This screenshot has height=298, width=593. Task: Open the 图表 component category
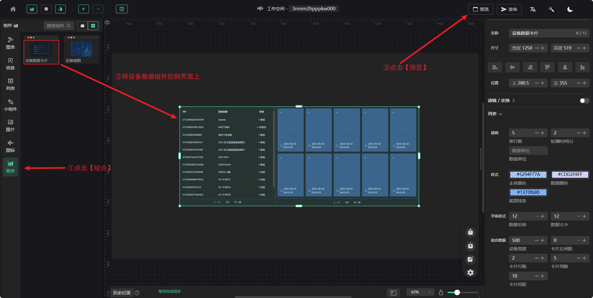(x=10, y=43)
